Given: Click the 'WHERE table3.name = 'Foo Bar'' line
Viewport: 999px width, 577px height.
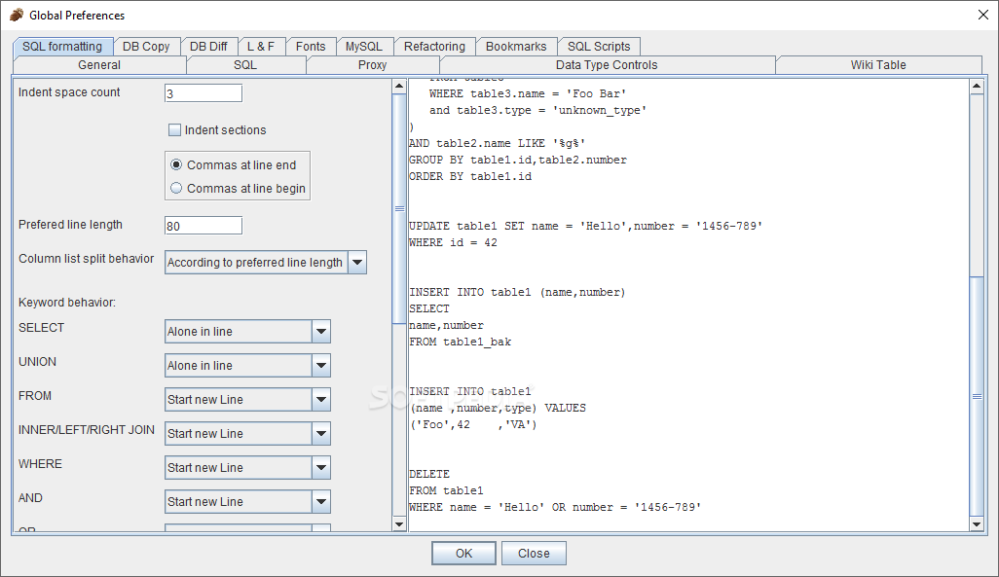Looking at the screenshot, I should pos(528,93).
